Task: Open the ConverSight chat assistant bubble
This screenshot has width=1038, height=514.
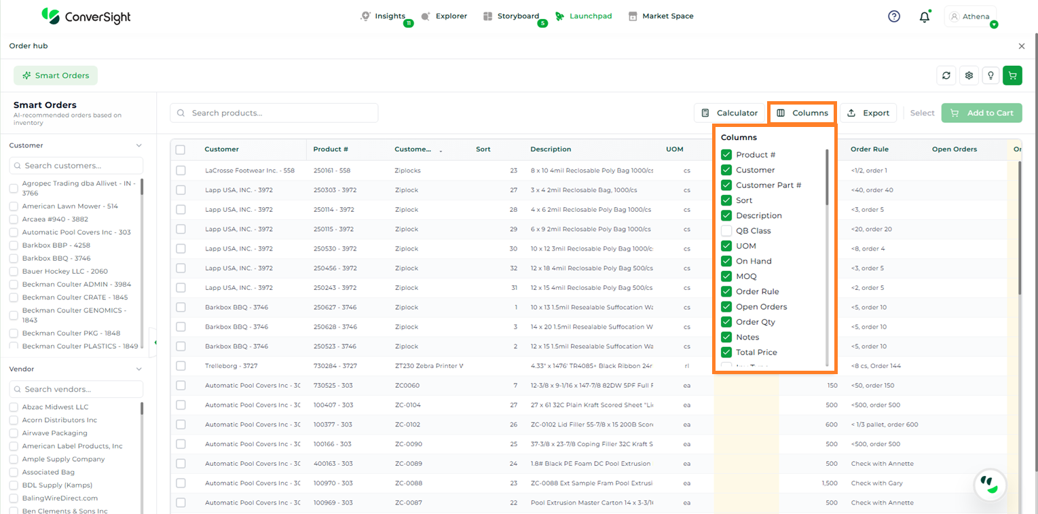Action: [990, 484]
